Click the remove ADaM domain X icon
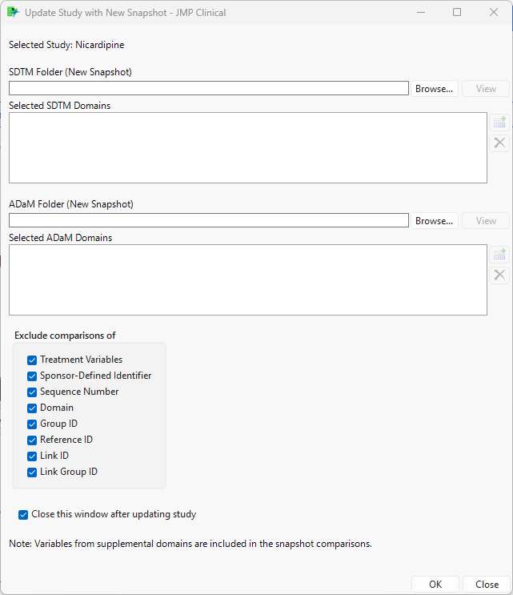Image resolution: width=513 pixels, height=595 pixels. [x=499, y=275]
